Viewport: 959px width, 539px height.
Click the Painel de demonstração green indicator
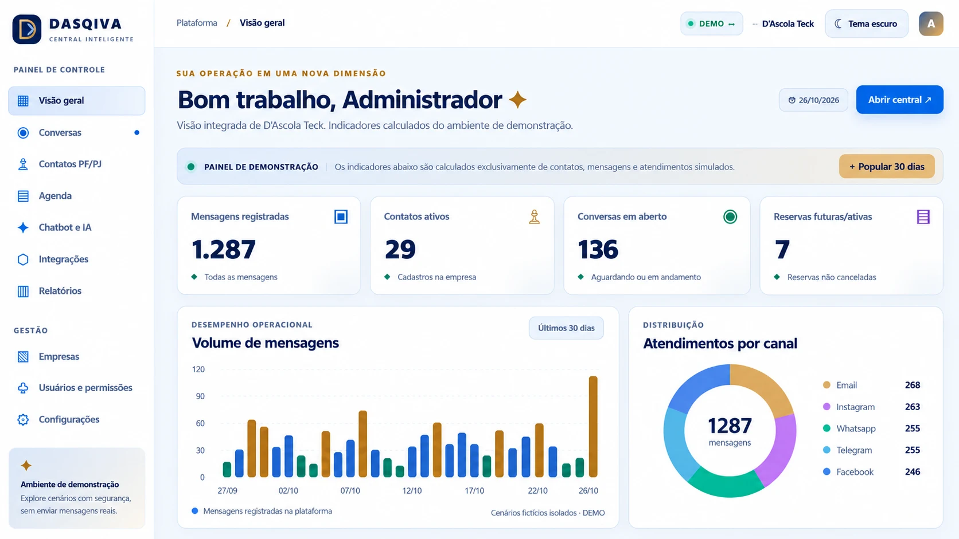191,167
